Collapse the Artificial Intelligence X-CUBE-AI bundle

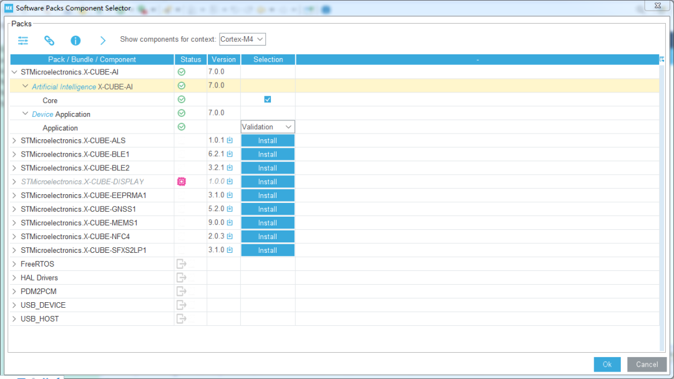[x=26, y=86]
